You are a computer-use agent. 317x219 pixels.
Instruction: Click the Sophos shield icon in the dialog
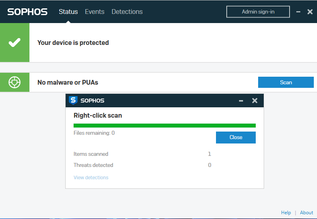[x=73, y=101]
